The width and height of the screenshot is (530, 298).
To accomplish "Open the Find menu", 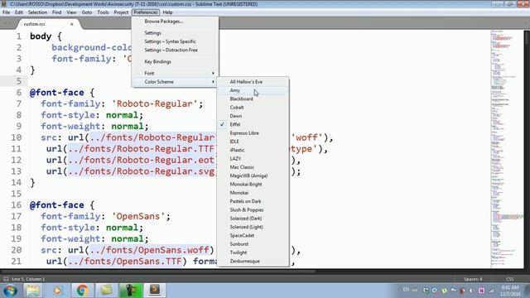I will [x=56, y=12].
